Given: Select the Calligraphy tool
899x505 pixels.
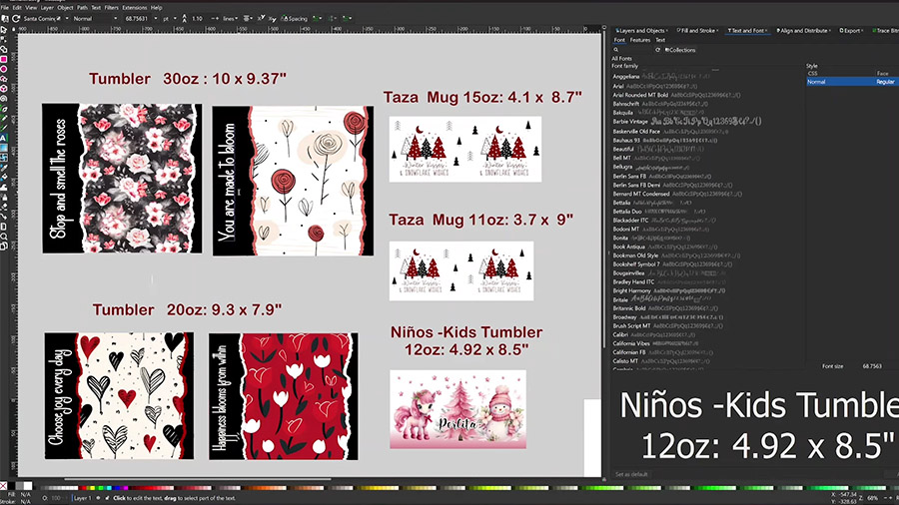Looking at the screenshot, I should point(4,127).
